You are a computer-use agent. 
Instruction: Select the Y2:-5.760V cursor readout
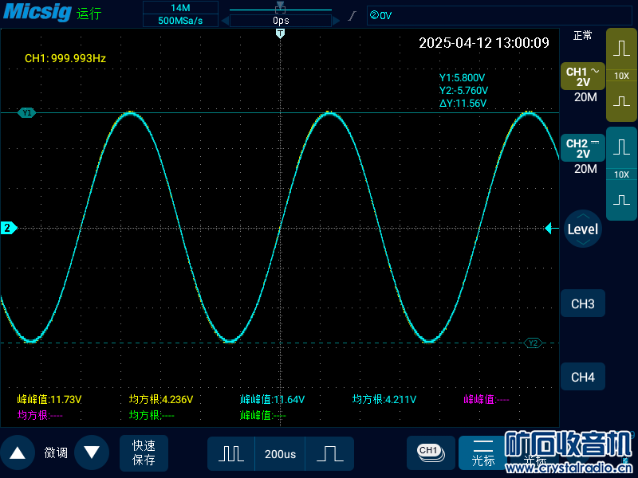(463, 90)
